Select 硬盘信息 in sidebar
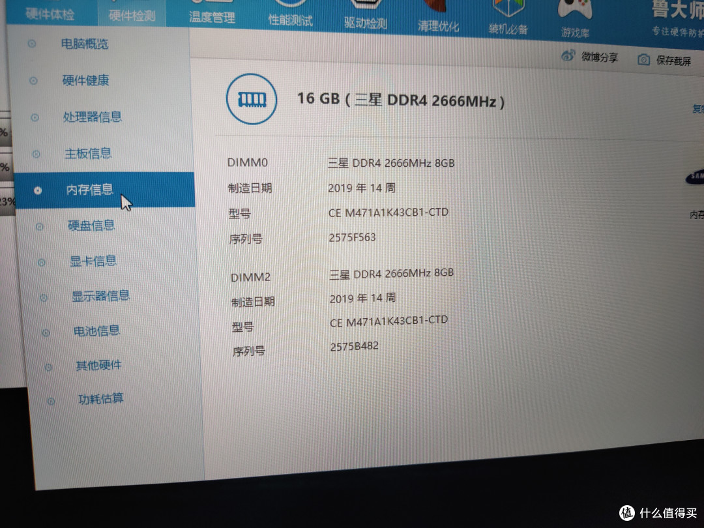This screenshot has height=528, width=704. pos(91,226)
